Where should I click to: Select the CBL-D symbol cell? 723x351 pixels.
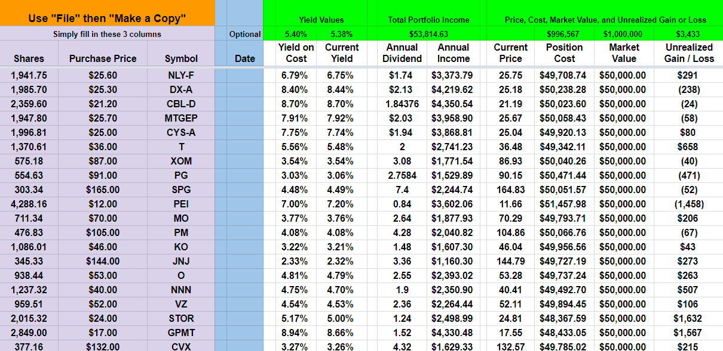tap(181, 104)
